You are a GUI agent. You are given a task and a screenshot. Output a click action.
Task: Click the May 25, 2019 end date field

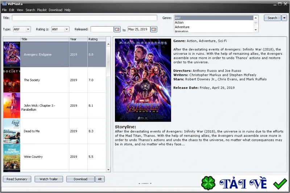[x=139, y=29]
